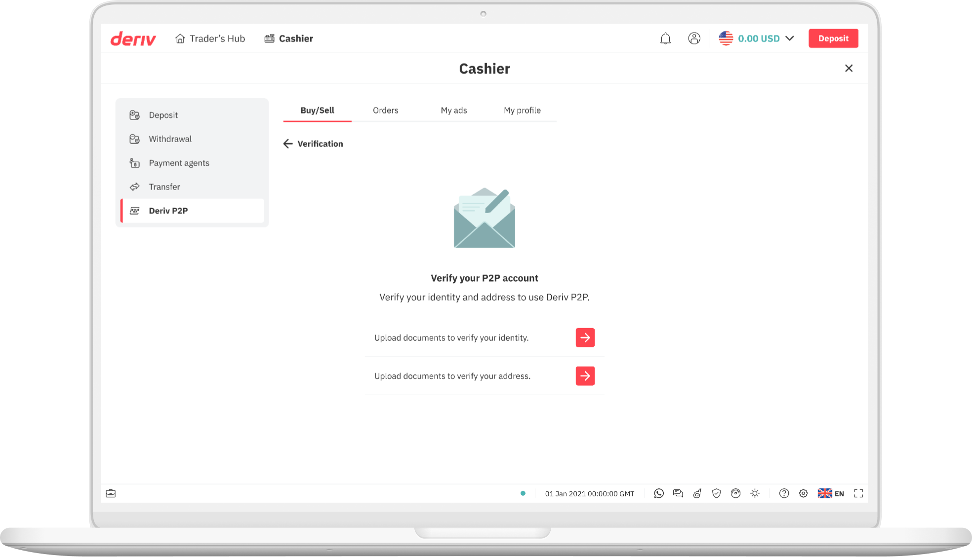The width and height of the screenshot is (972, 557).
Task: Click arrow to verify your address
Action: 585,376
